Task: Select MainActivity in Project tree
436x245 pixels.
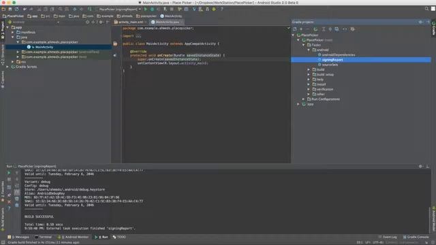Action: tap(59, 47)
